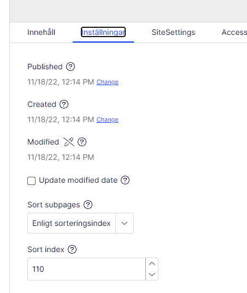Screen dimensions: 247x293
Task: Select the Inställningar tab
Action: click(103, 32)
